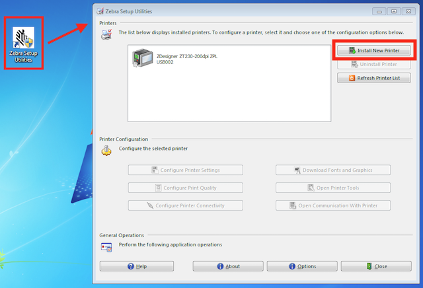Open the Options dialog

coord(302,266)
